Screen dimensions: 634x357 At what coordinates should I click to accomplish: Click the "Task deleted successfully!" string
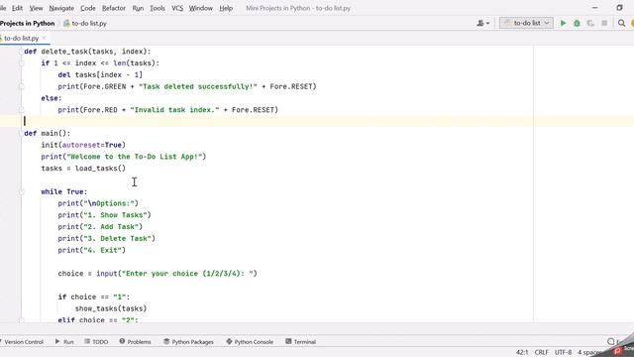pyautogui.click(x=198, y=86)
